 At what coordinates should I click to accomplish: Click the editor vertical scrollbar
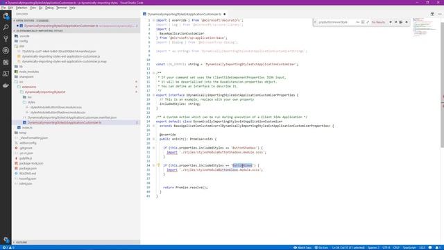click(x=443, y=85)
